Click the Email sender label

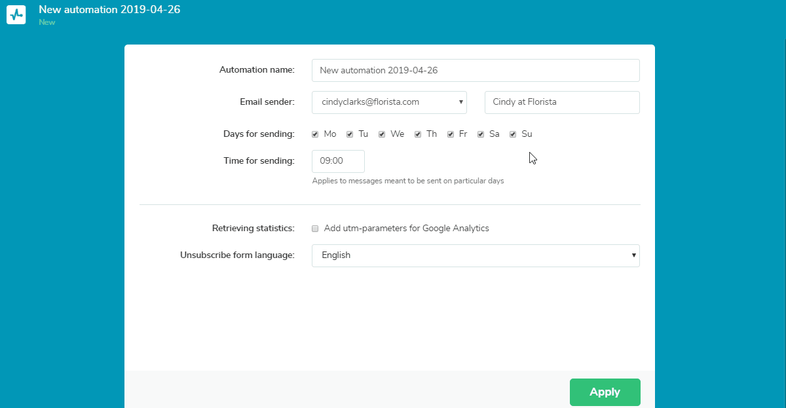point(267,102)
